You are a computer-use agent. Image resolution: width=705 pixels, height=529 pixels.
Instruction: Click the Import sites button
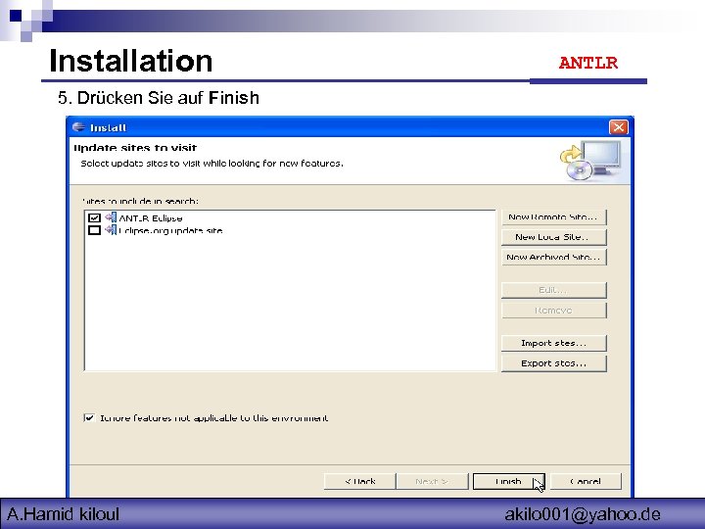tap(553, 343)
